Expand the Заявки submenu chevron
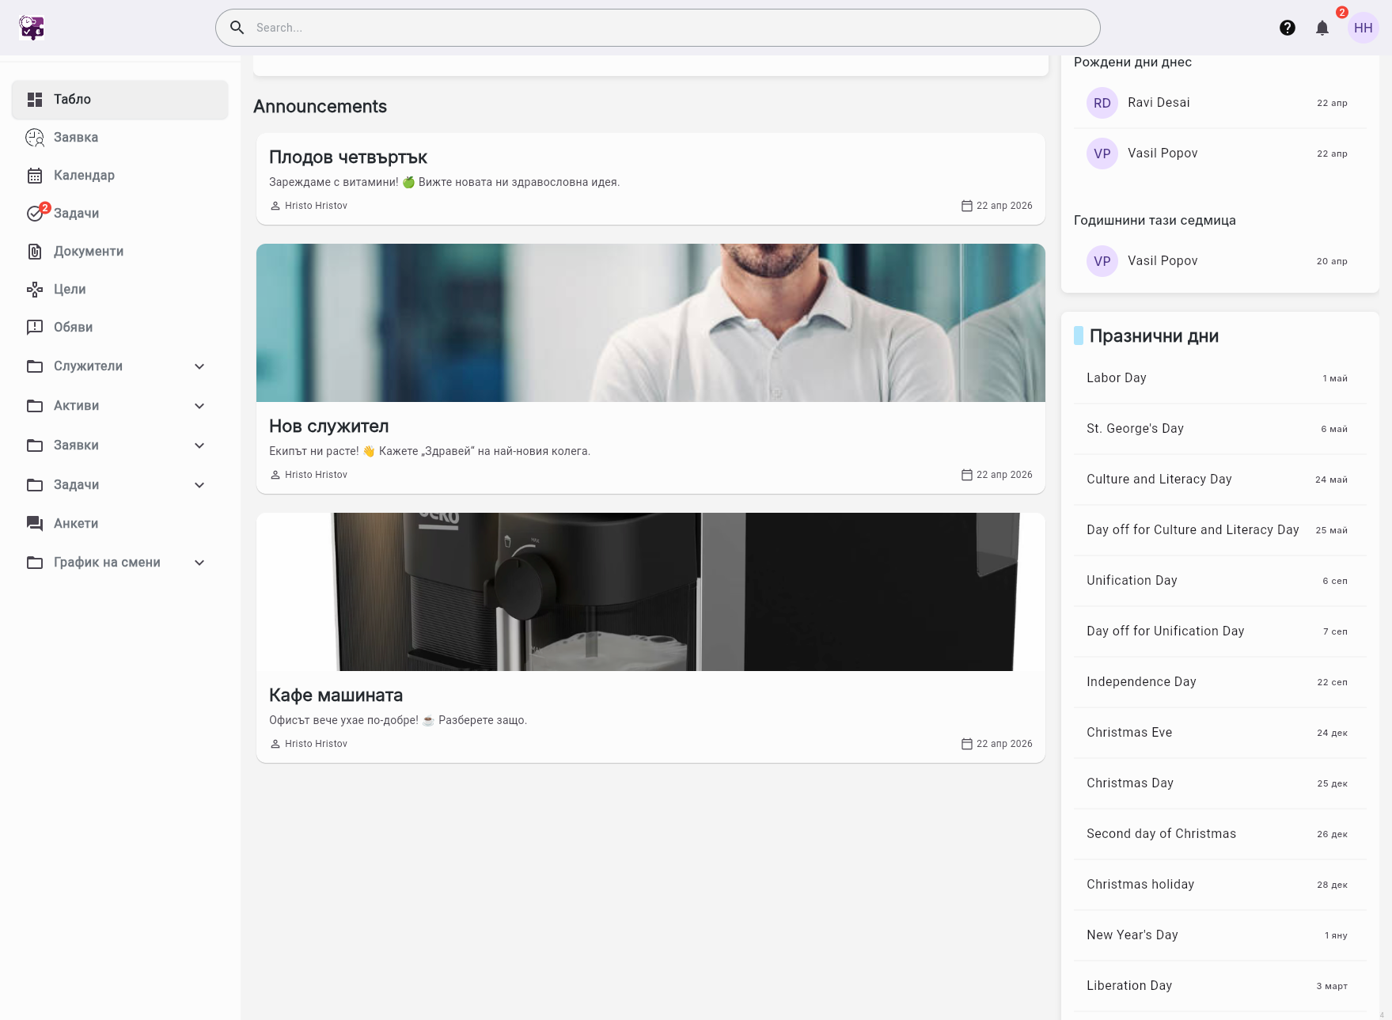This screenshot has width=1392, height=1020. (199, 445)
